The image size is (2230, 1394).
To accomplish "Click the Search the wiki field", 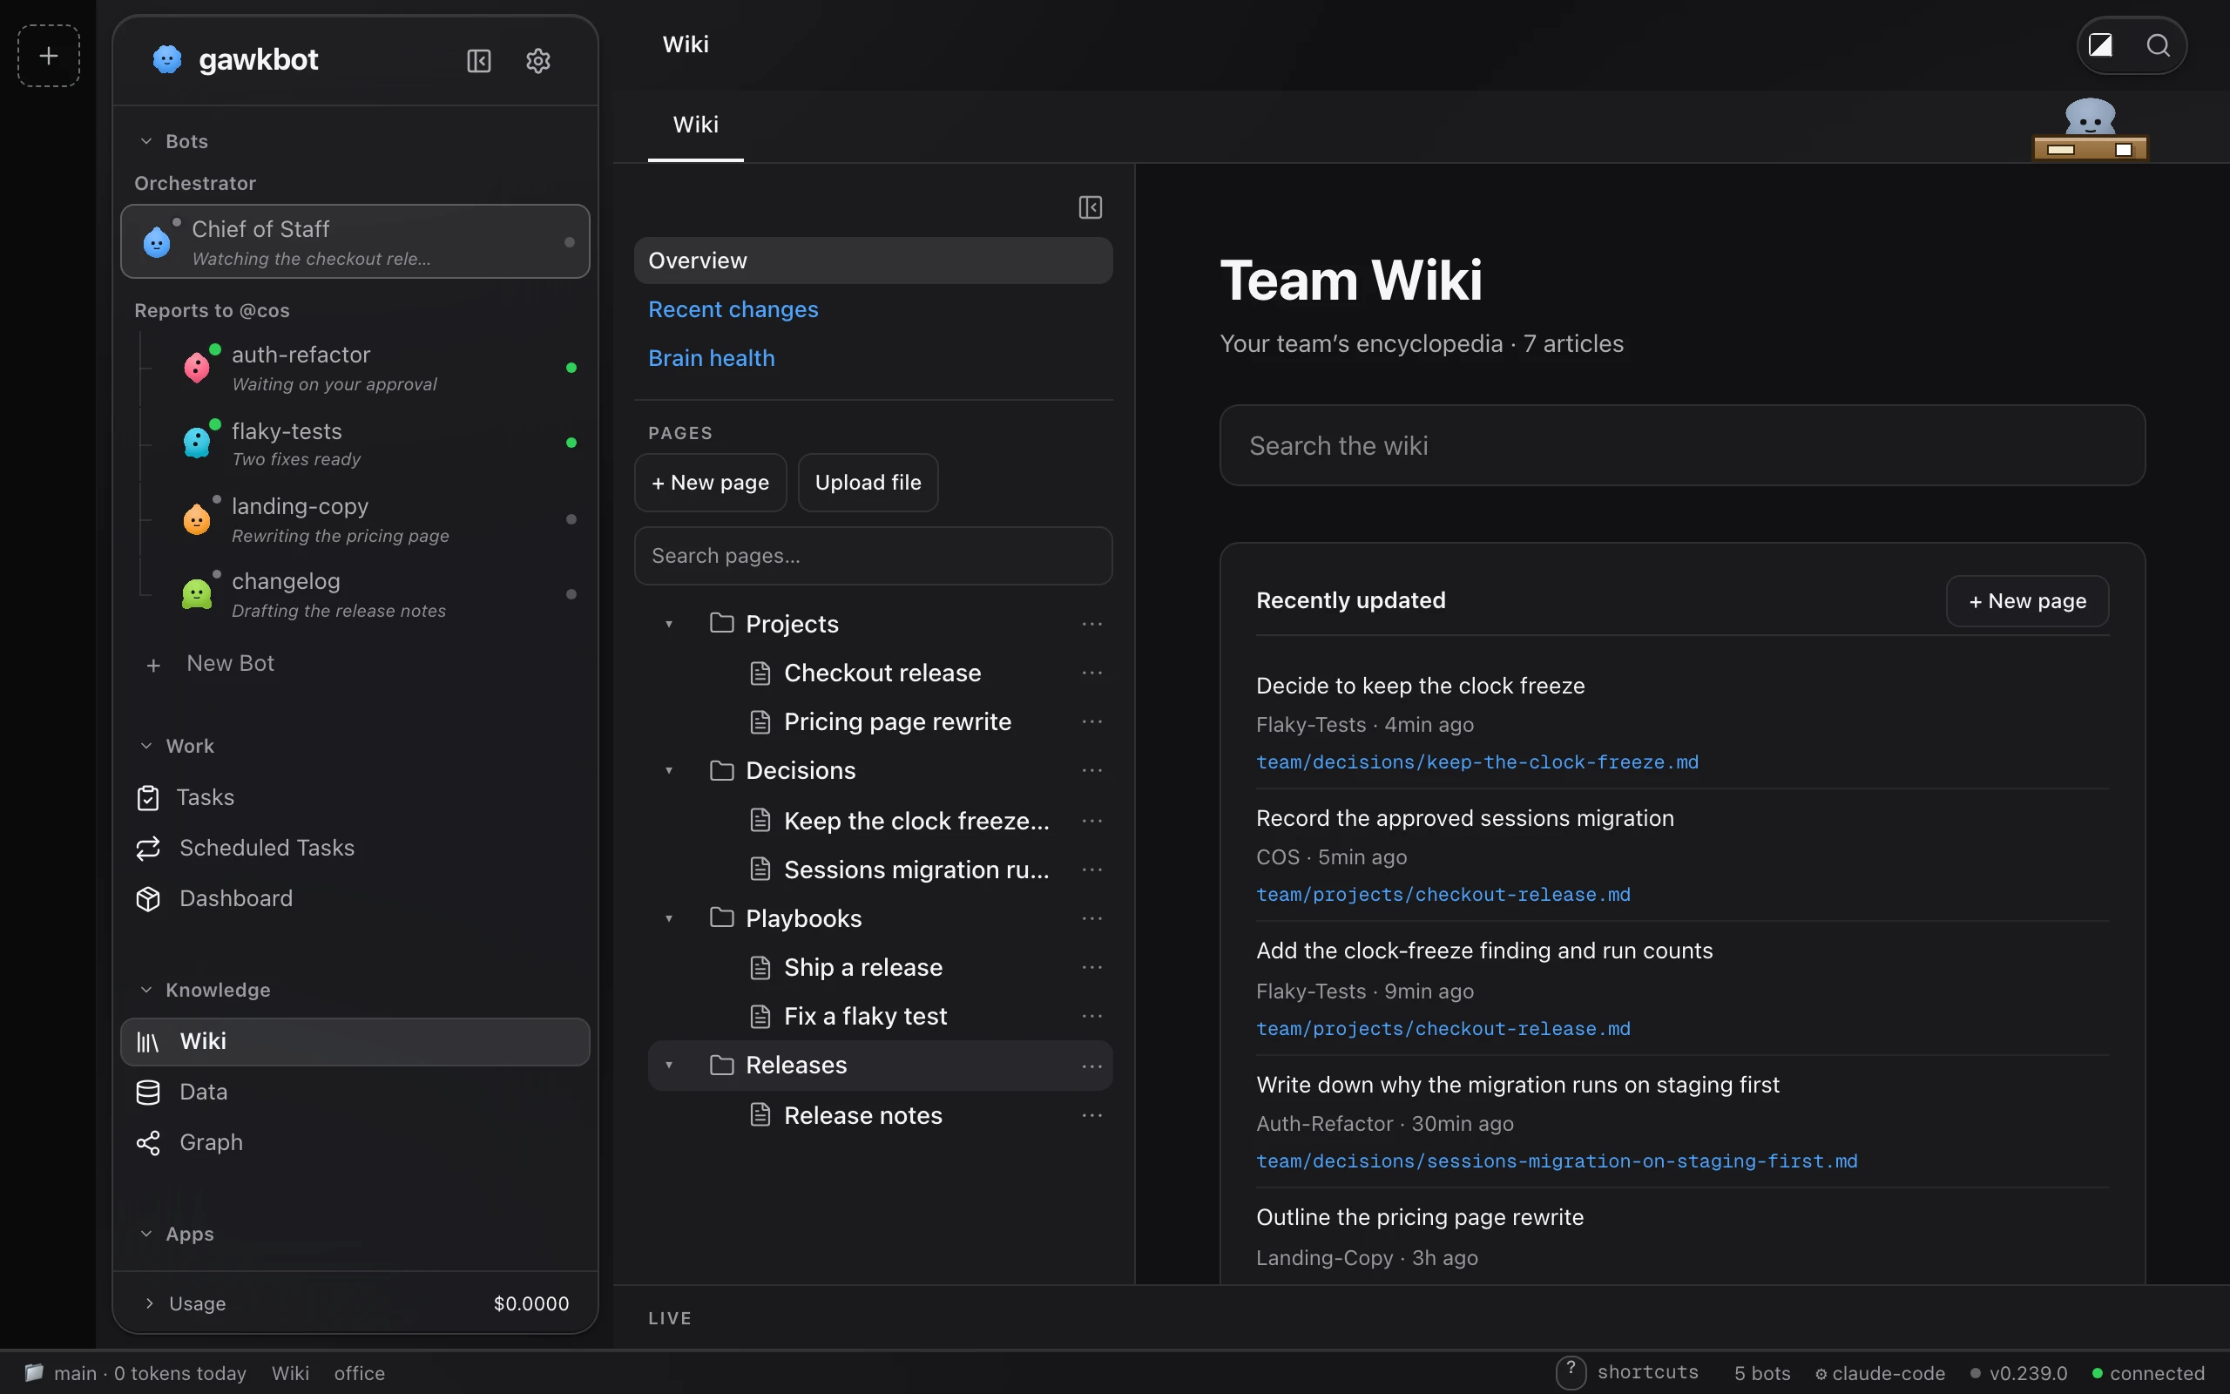I will click(1682, 445).
